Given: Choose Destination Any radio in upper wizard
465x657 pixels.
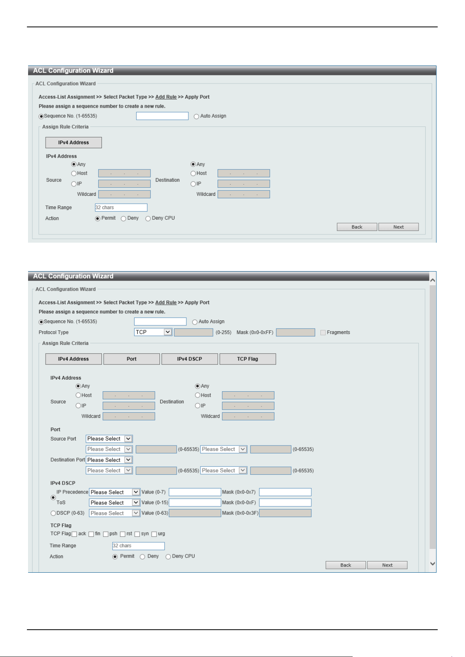Looking at the screenshot, I should (x=193, y=164).
